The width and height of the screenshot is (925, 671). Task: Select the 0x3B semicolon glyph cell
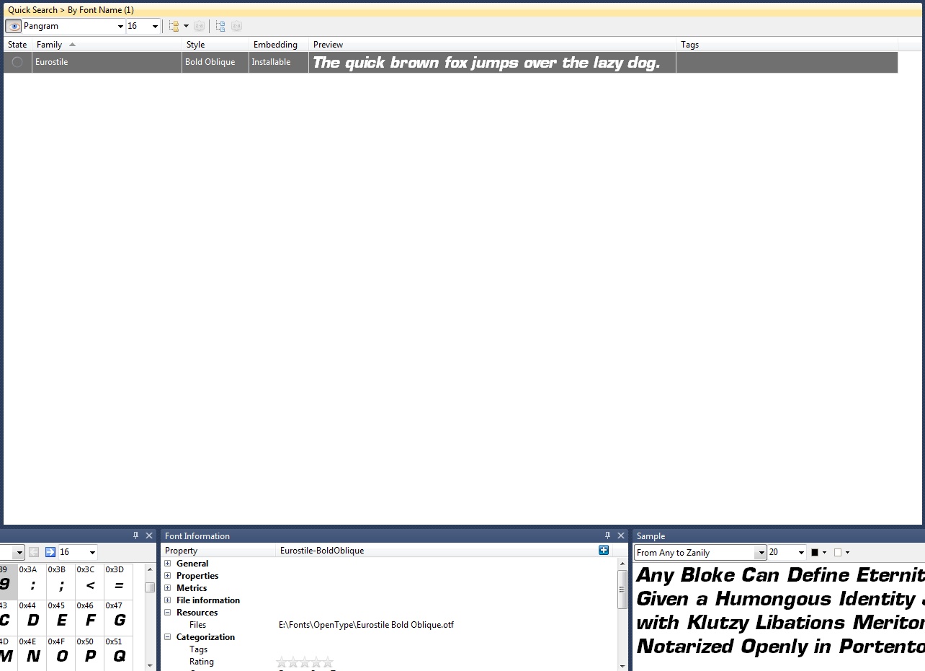(x=61, y=582)
